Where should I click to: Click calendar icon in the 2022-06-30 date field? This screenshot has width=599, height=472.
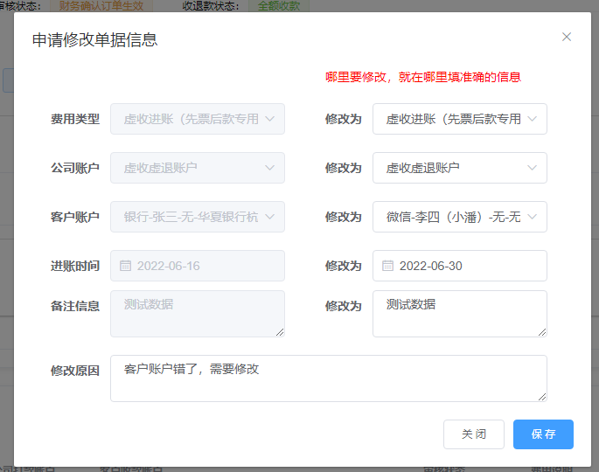[x=387, y=266]
